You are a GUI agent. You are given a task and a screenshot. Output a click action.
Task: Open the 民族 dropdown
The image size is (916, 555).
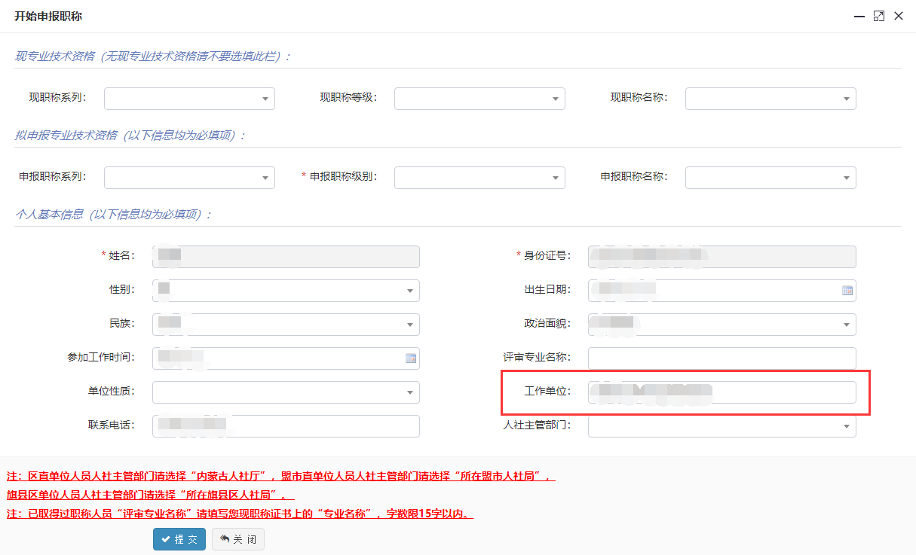coord(286,325)
